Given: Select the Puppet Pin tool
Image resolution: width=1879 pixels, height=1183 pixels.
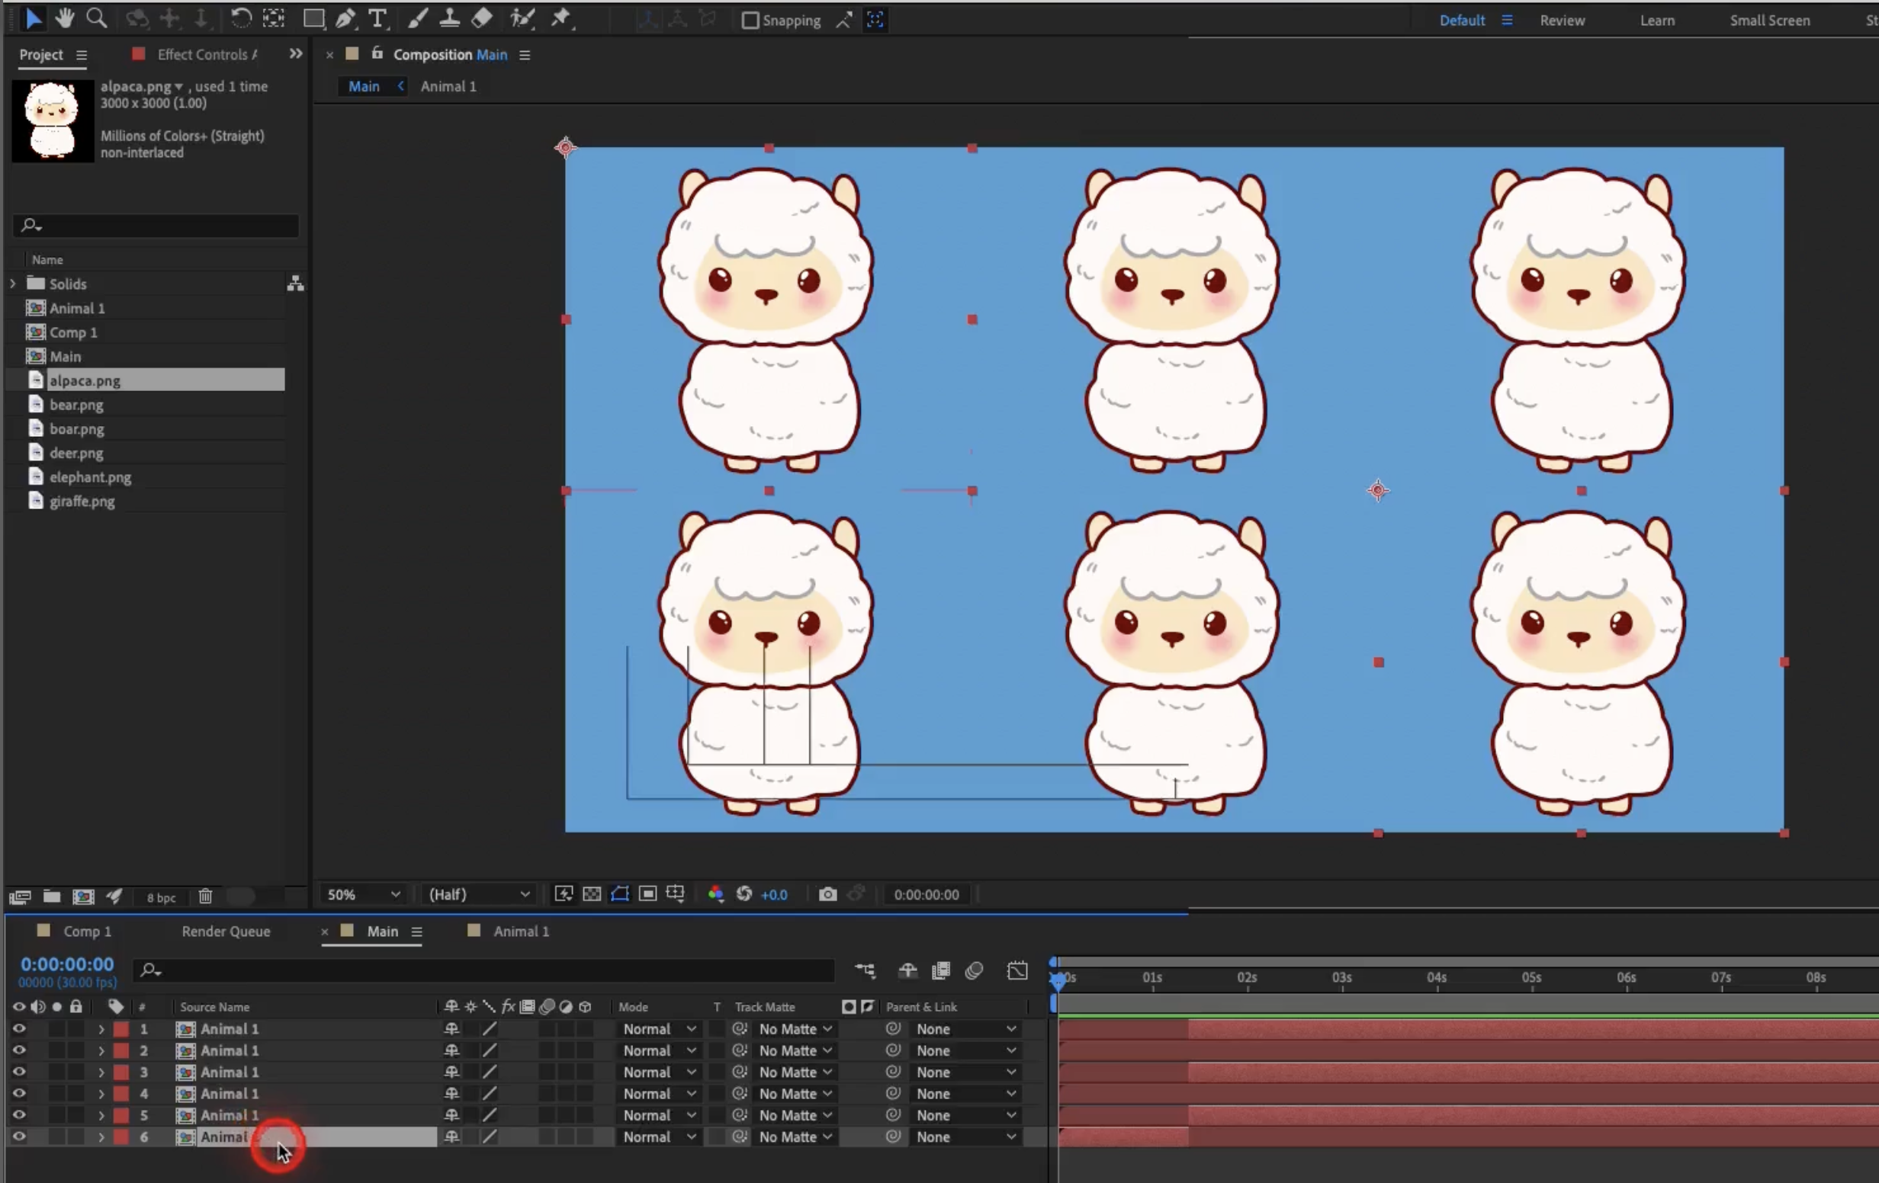Looking at the screenshot, I should pyautogui.click(x=561, y=19).
